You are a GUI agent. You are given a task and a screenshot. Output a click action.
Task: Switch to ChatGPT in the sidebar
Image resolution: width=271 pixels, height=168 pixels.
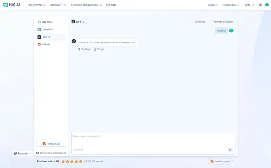pyautogui.click(x=51, y=29)
